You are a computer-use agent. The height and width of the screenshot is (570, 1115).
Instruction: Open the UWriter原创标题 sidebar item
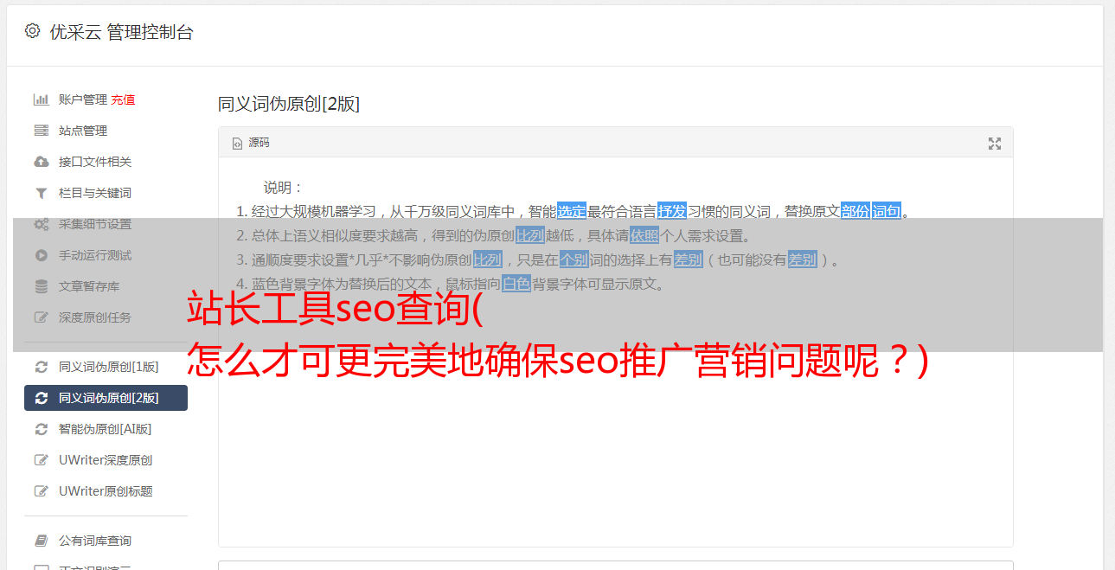tap(106, 491)
